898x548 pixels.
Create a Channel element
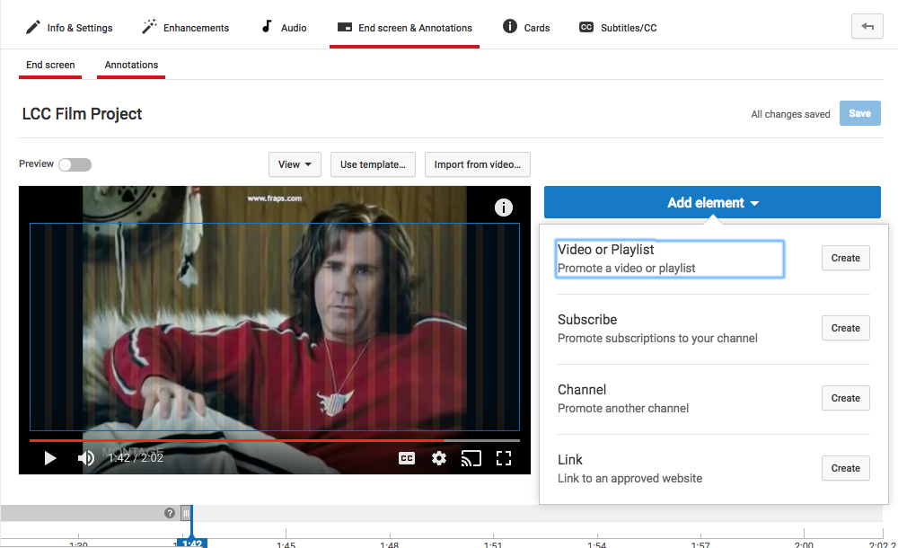(845, 398)
